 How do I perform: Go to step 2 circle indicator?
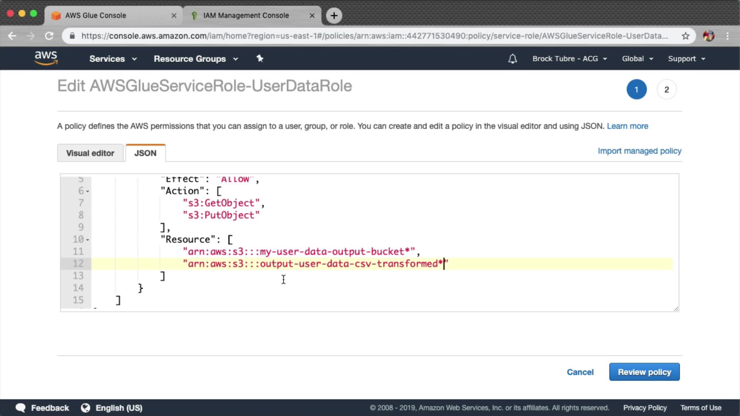[x=666, y=89]
